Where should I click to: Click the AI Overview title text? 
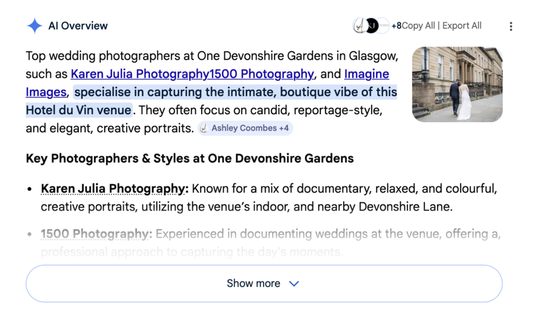click(x=78, y=26)
